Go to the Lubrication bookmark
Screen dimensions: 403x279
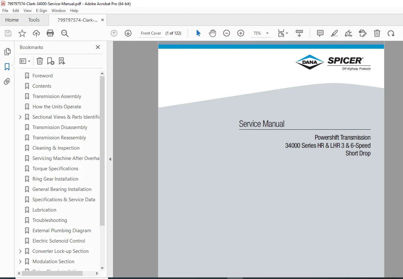point(44,210)
